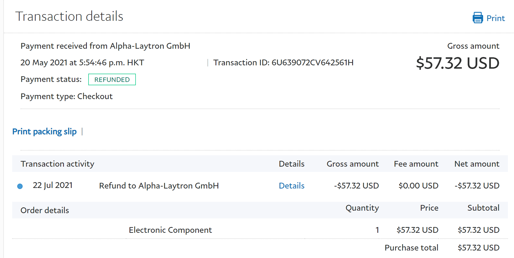Screen dimensions: 514x258
Task: Click the Purchase total label
Action: pyautogui.click(x=411, y=248)
